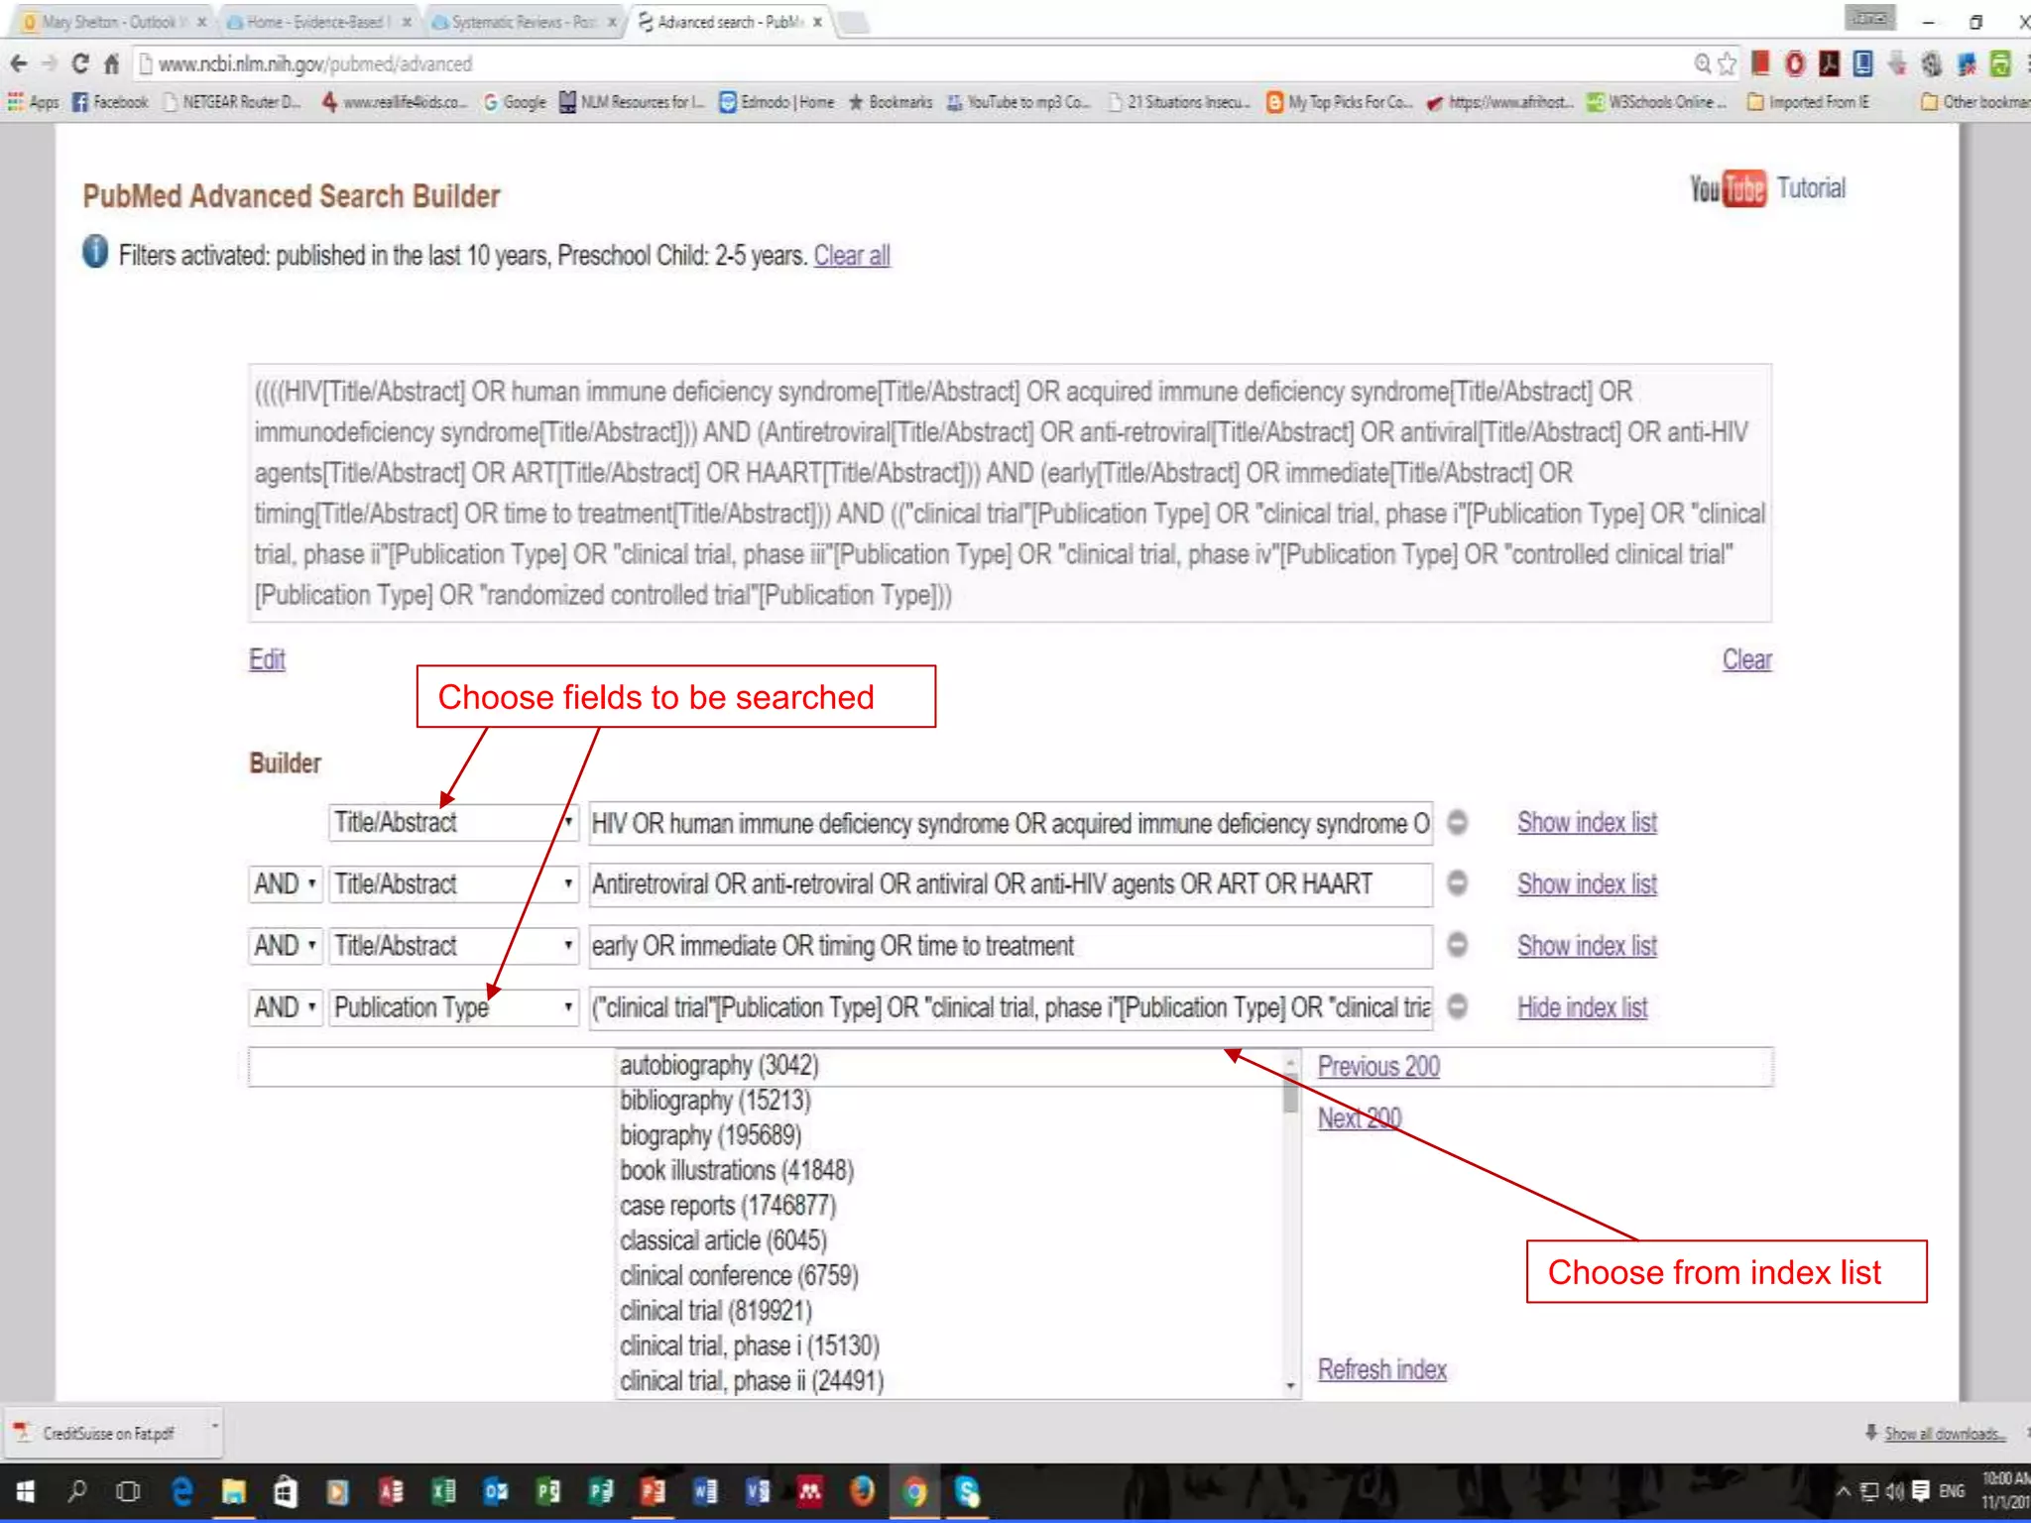The image size is (2031, 1523).
Task: Open File Explorer from the taskbar
Action: [x=234, y=1491]
